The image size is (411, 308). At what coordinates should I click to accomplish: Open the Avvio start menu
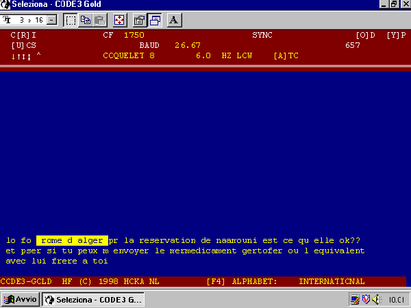tap(20, 299)
